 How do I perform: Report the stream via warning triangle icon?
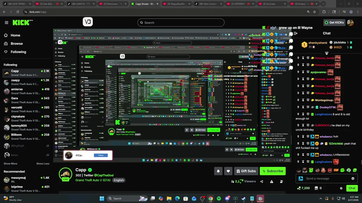click(271, 182)
